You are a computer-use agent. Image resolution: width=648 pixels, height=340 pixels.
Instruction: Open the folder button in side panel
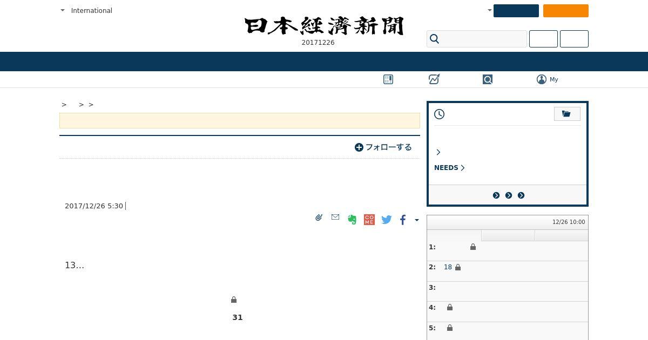coord(567,114)
